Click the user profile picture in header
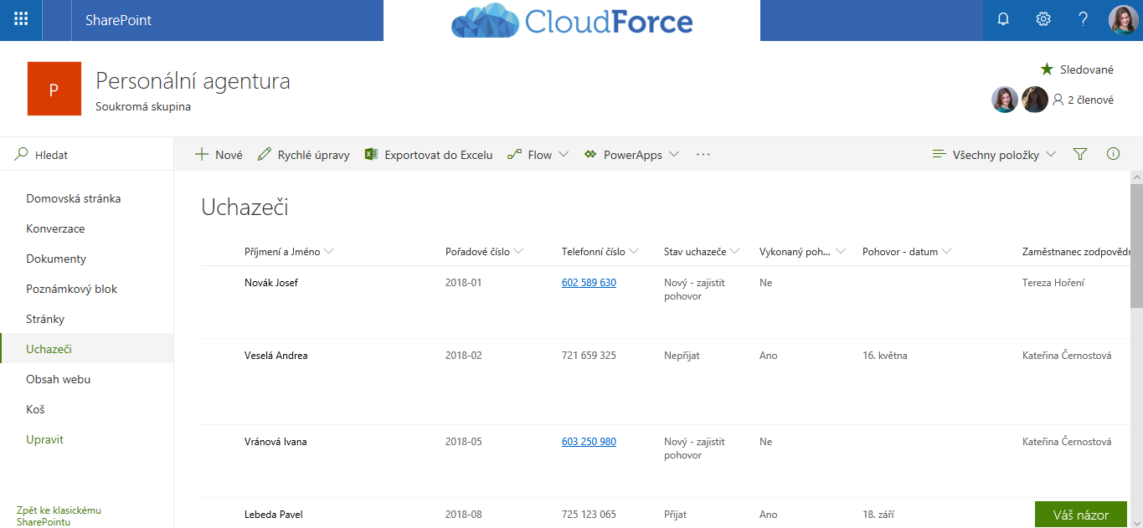Image resolution: width=1143 pixels, height=528 pixels. point(1123,20)
